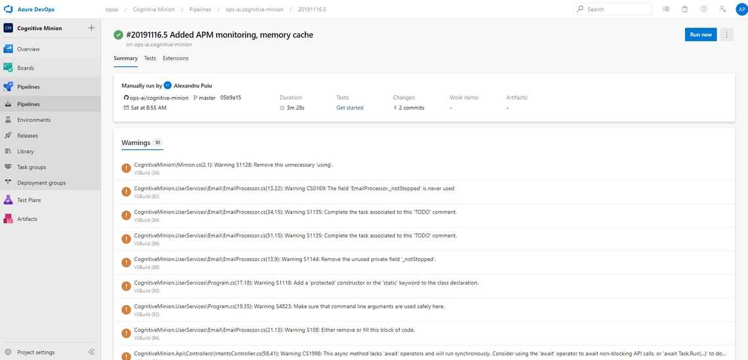The image size is (748, 360).
Task: Collapse the sidebar with the double chevron
Action: click(92, 352)
